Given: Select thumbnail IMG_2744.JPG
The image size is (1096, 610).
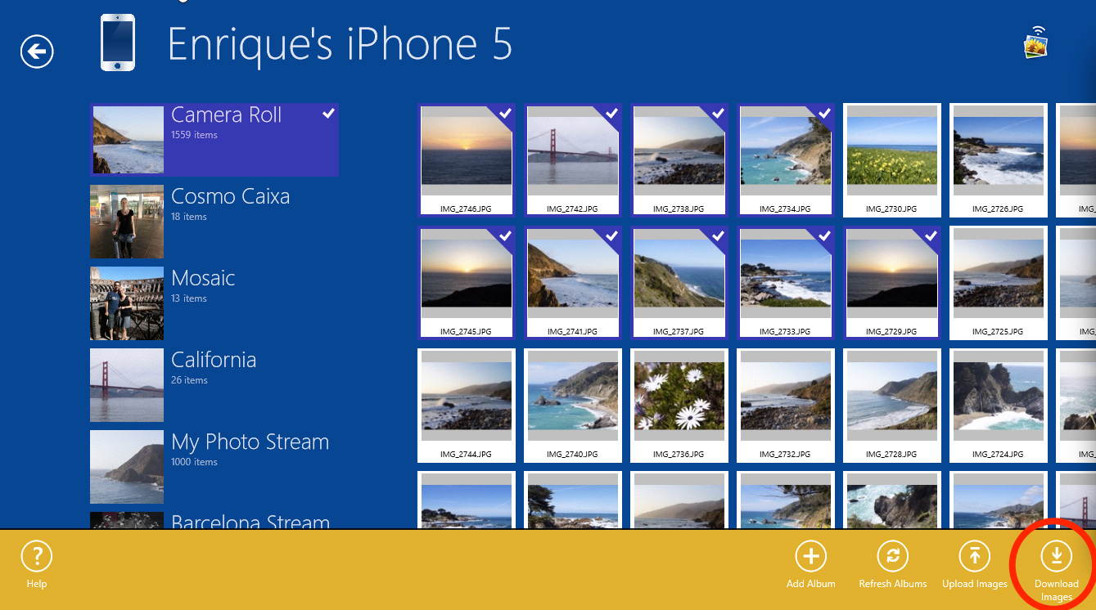Looking at the screenshot, I should tap(466, 406).
